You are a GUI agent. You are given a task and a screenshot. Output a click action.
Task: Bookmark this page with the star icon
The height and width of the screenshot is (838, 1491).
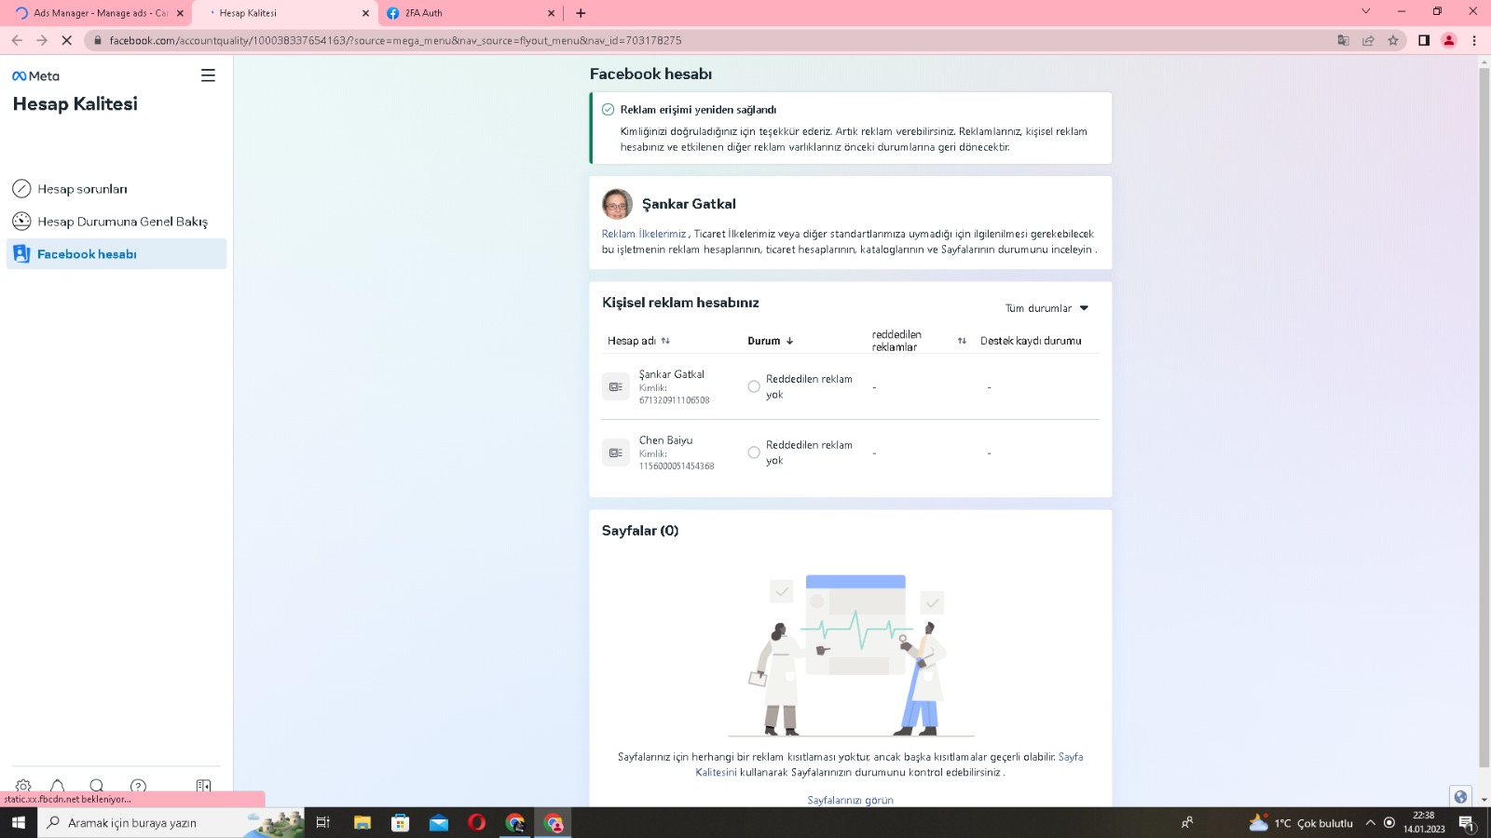[x=1393, y=40]
